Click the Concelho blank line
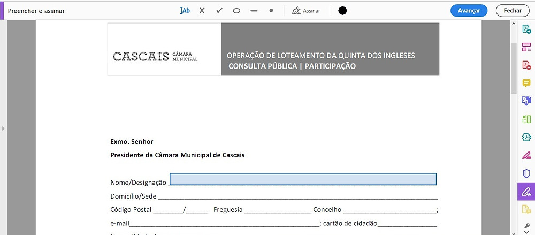The height and width of the screenshot is (235, 535). [389, 210]
